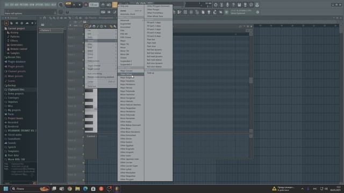Image resolution: width=344 pixels, height=193 pixels.
Task: Open Plugin database in the browser
Action: [17, 62]
